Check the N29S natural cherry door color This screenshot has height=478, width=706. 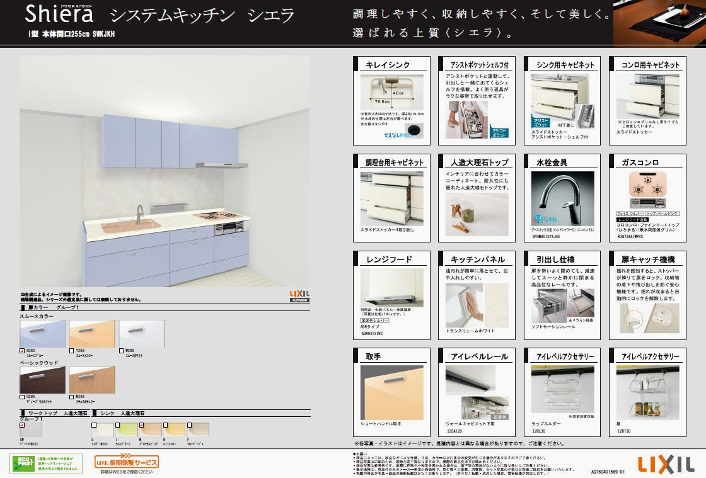(x=72, y=397)
